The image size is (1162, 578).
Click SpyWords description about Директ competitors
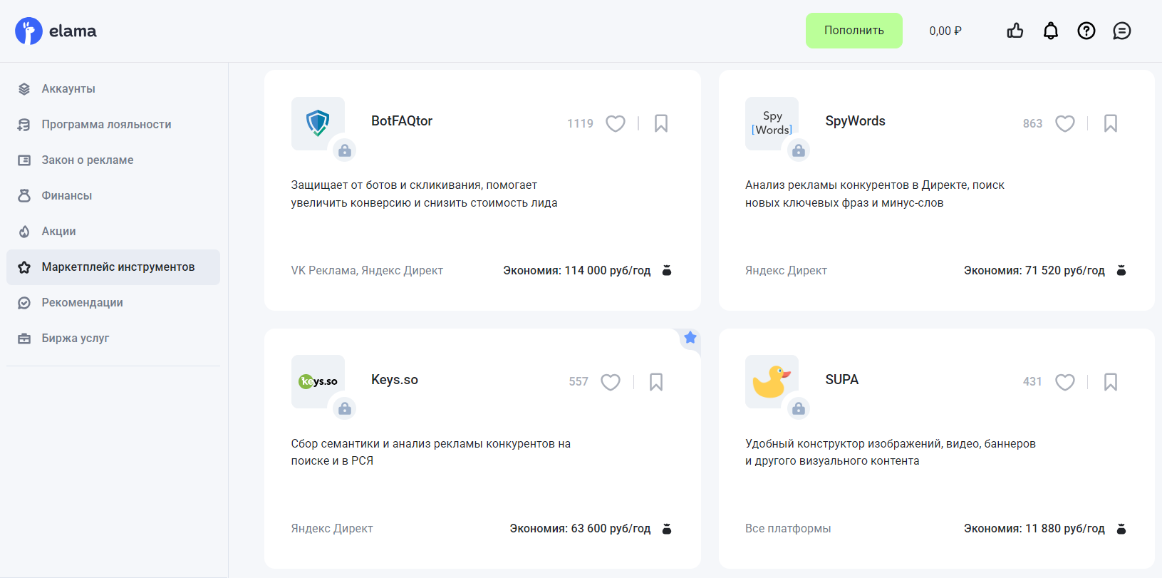875,194
